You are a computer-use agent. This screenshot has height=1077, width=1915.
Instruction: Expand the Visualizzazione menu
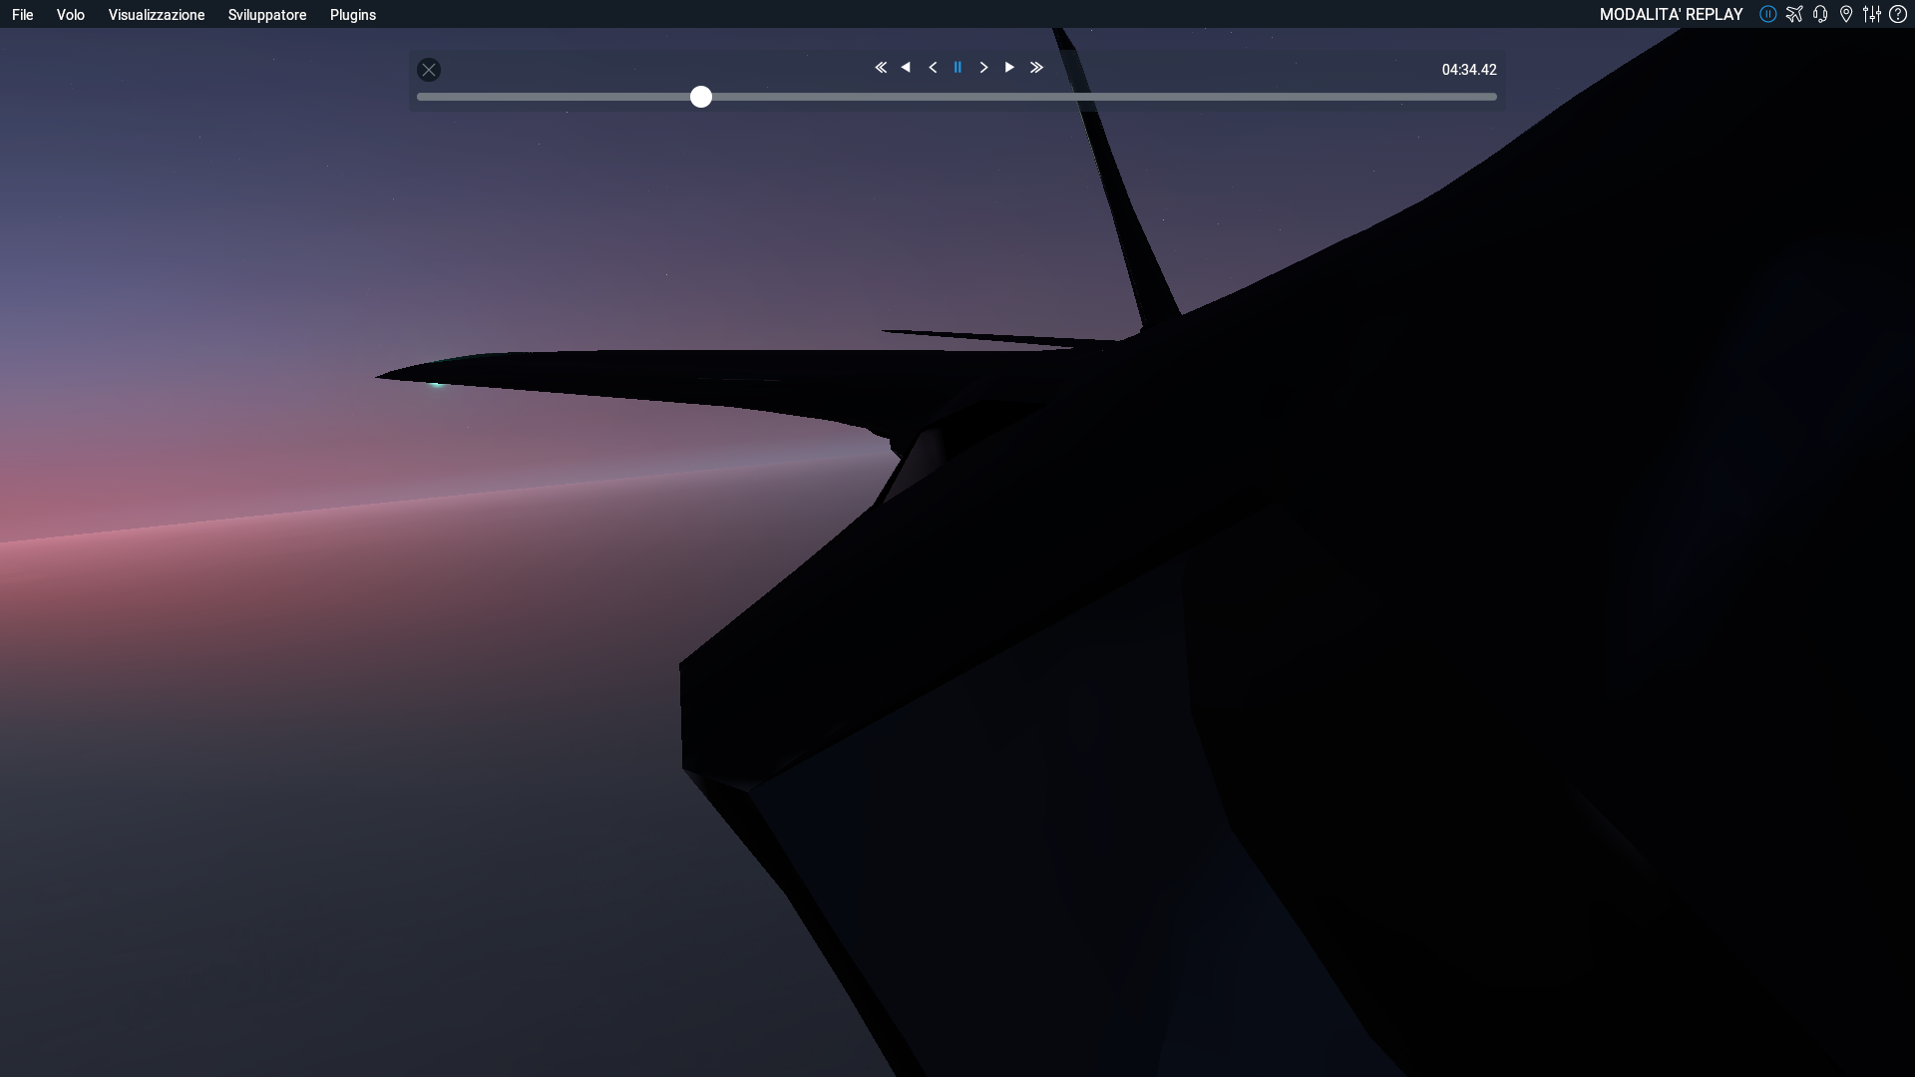[157, 15]
